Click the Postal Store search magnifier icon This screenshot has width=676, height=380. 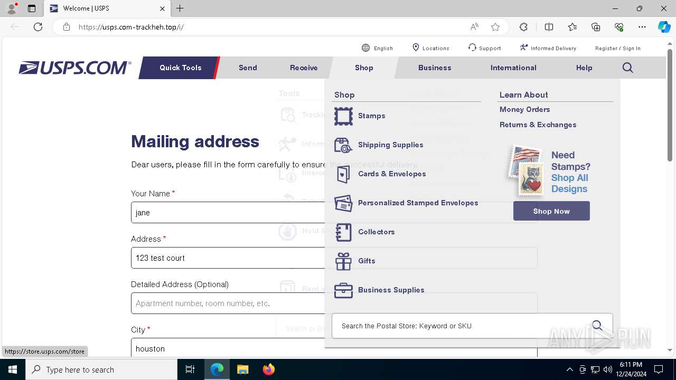point(597,326)
